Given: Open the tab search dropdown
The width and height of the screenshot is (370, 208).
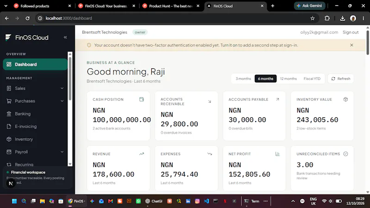Looking at the screenshot, I should (x=6, y=6).
